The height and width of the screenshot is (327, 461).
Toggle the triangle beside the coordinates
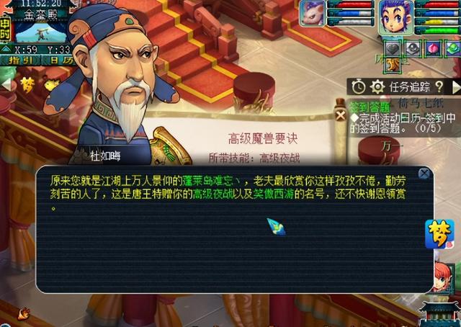(6, 49)
